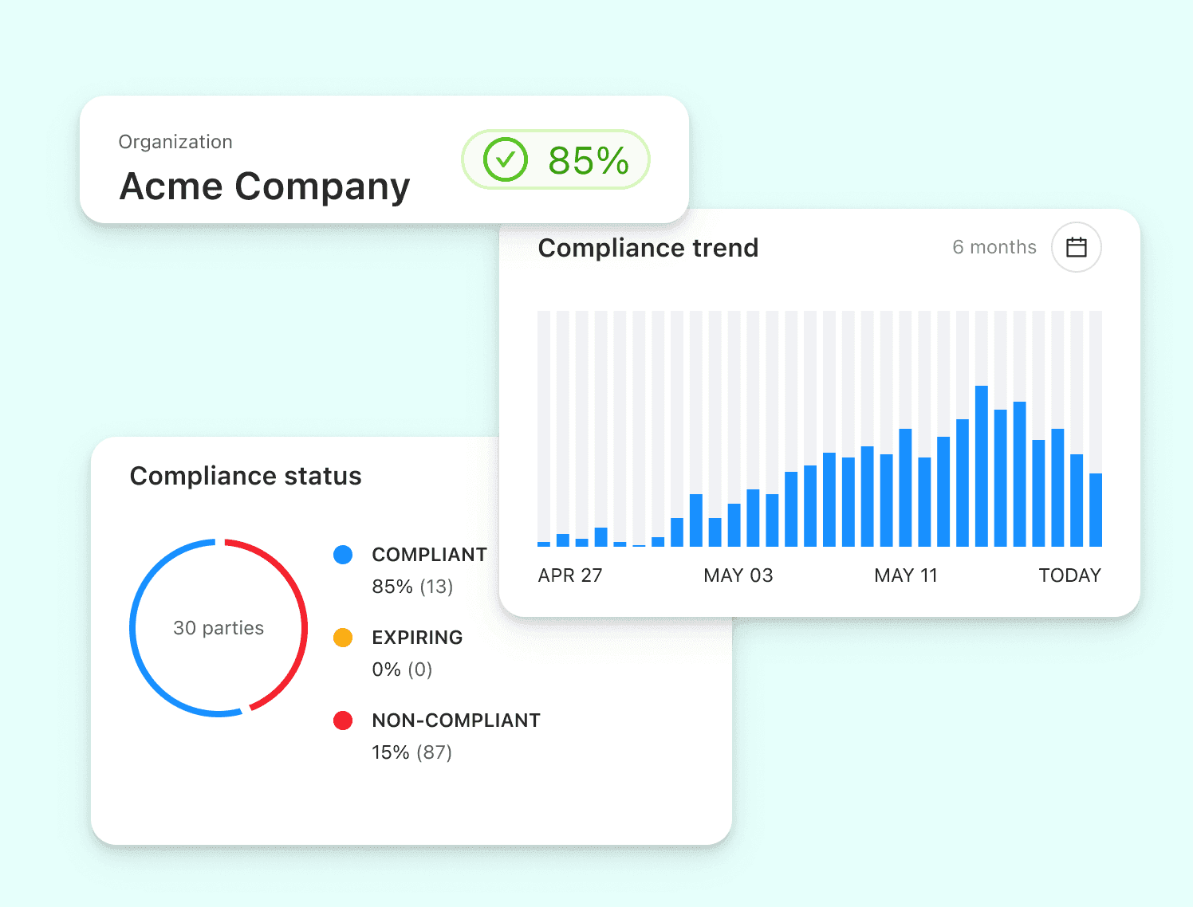The width and height of the screenshot is (1193, 907).
Task: Click the APR 27 axis label
Action: tap(570, 575)
